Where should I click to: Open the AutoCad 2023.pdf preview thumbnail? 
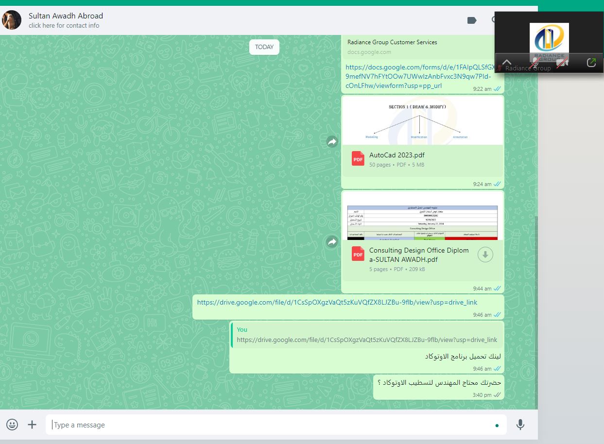point(423,120)
